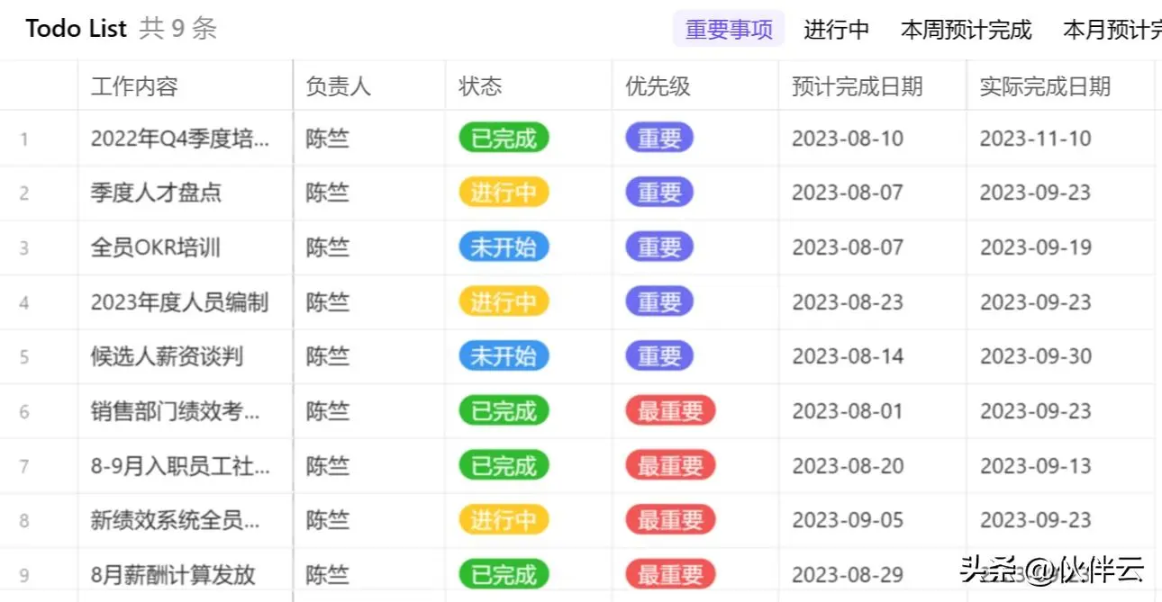This screenshot has height=602, width=1162.
Task: Switch to the 进行中 filter tab
Action: click(836, 29)
